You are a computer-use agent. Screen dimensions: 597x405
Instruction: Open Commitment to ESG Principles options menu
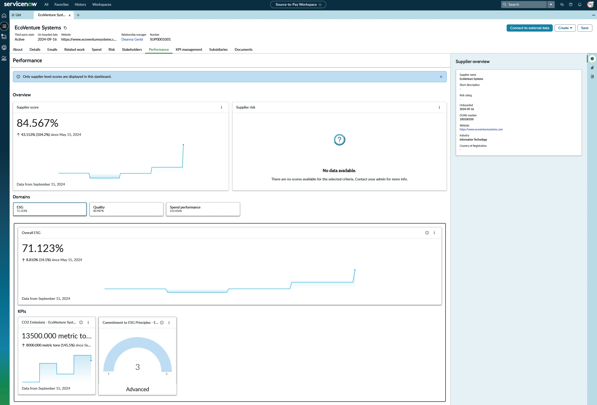pos(169,322)
